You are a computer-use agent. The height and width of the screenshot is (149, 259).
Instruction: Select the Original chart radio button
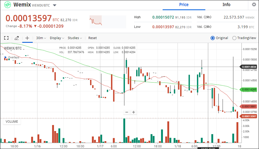pyautogui.click(x=212, y=38)
